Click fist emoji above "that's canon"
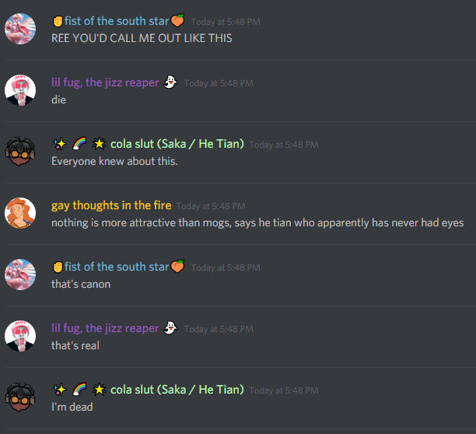The width and height of the screenshot is (476, 434). (x=58, y=267)
